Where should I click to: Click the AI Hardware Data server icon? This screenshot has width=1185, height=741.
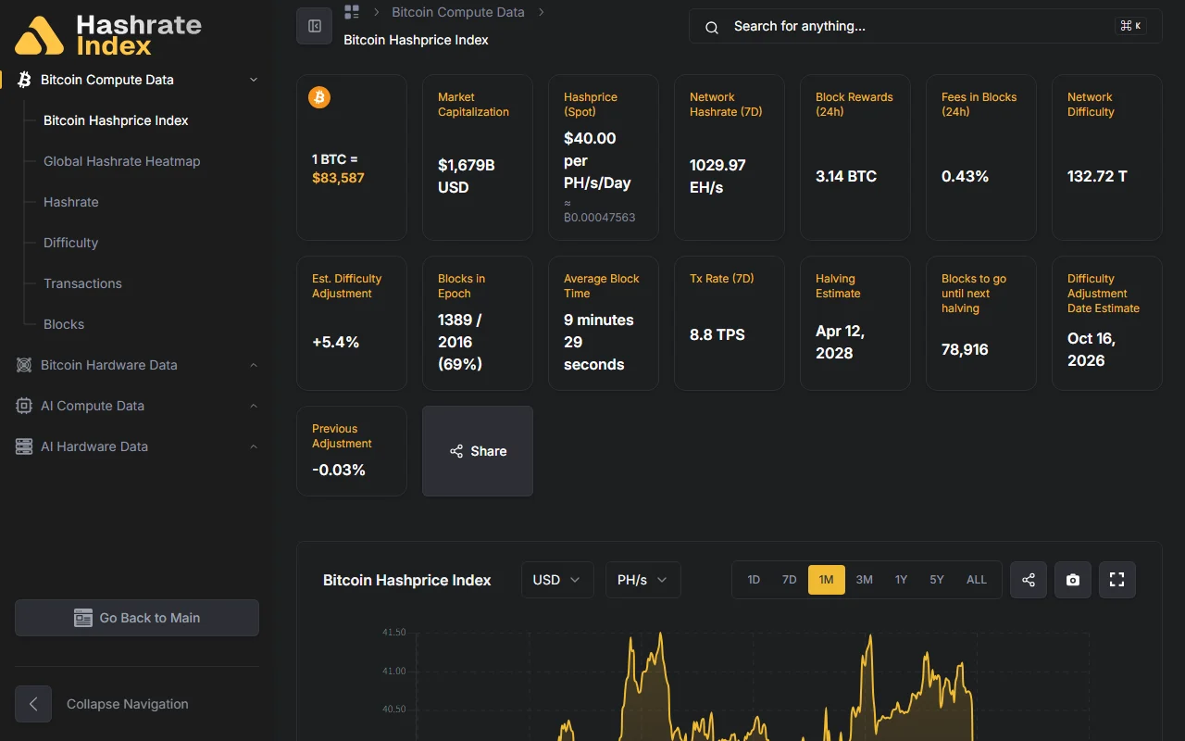coord(24,446)
